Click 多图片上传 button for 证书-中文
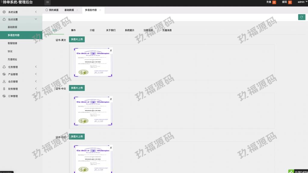Screen dimensions: 308x173 tap(77, 88)
